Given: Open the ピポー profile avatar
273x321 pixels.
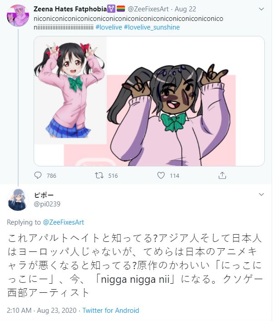Looking at the screenshot, I should point(18,200).
